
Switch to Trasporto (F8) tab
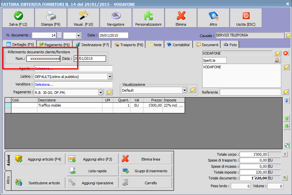point(129,45)
